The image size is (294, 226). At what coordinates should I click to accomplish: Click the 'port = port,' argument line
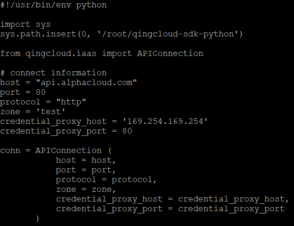[x=86, y=170]
